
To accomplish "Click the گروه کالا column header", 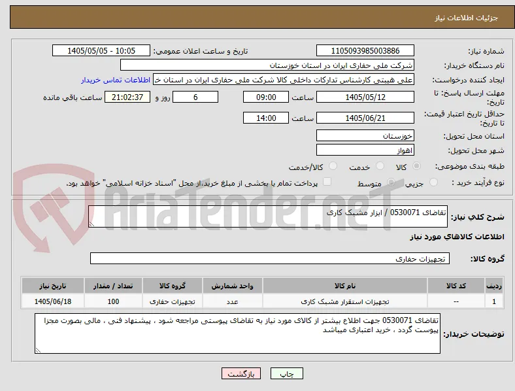I will coord(173,286).
